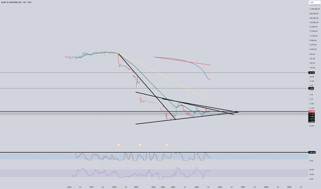This screenshot has width=321, height=189.
Task: Click the 100.00 stochastic level label
Action: point(312,153)
